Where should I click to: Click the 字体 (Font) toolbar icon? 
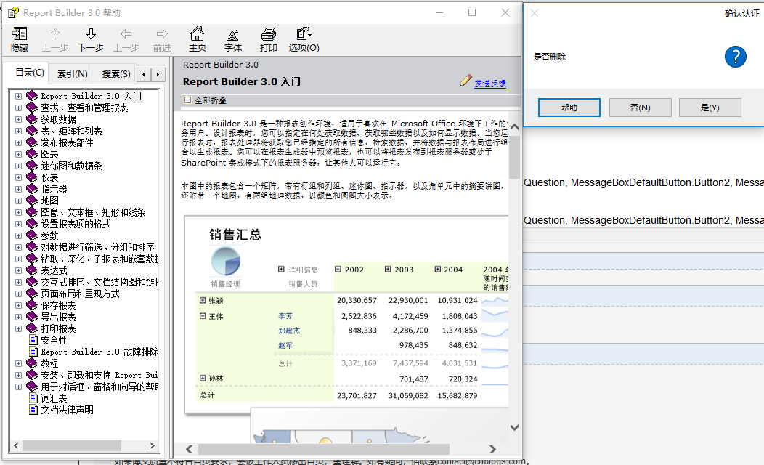pos(233,35)
